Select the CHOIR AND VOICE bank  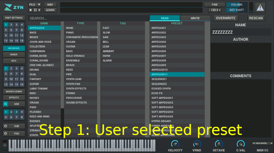coord(44,42)
